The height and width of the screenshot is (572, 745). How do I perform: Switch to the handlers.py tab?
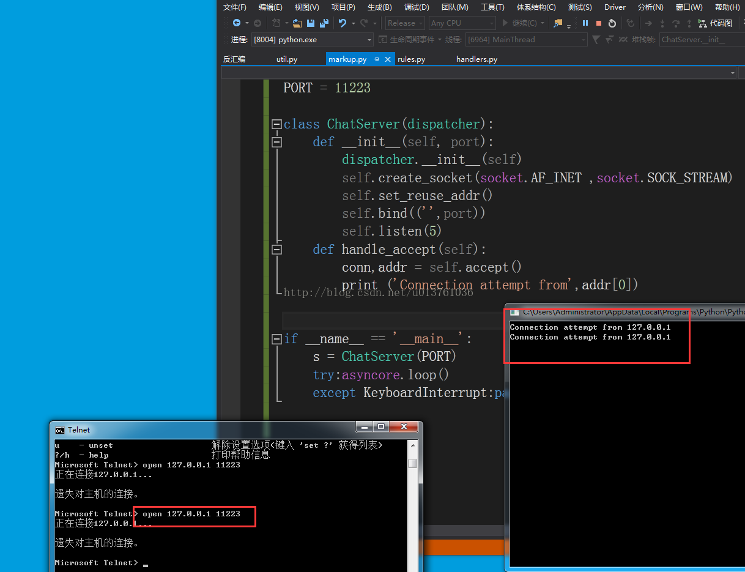click(x=477, y=59)
